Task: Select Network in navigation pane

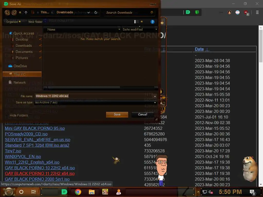Action: pyautogui.click(x=17, y=82)
